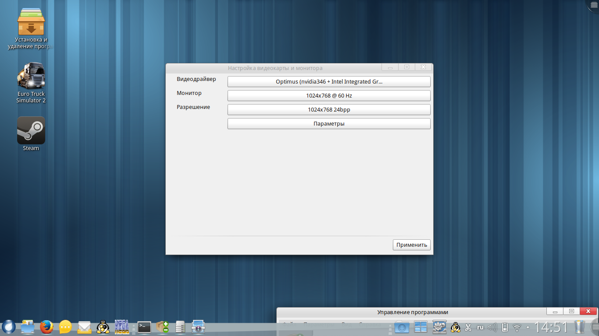The image size is (599, 336).
Task: Launch the yellow chat bubble messenger
Action: click(65, 326)
